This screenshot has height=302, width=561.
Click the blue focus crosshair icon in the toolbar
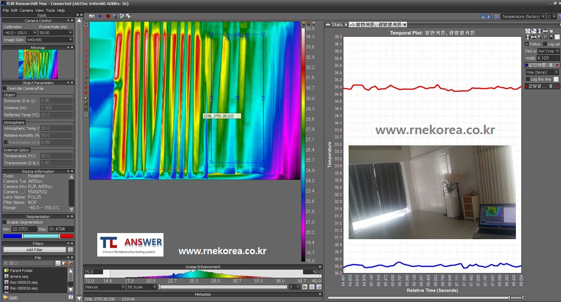pyautogui.click(x=100, y=16)
